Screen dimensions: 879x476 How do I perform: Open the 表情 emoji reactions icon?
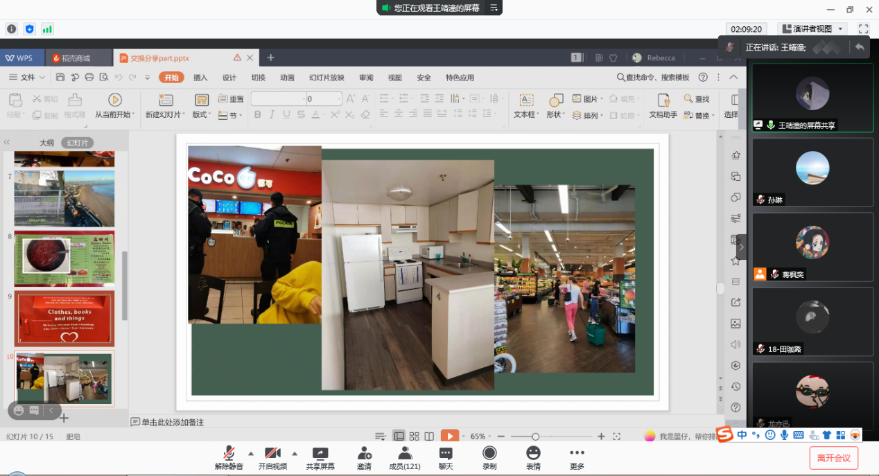[533, 454]
